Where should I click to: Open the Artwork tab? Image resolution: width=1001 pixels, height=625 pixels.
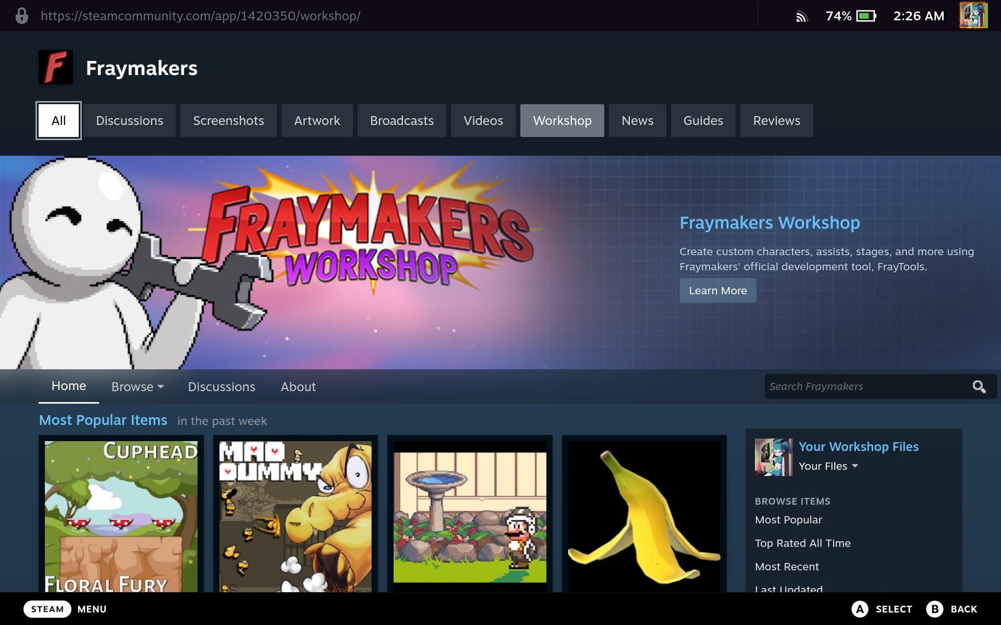(317, 121)
